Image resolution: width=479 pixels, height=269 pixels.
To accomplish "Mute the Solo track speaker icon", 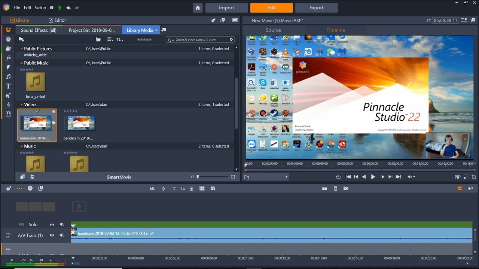I will [x=62, y=225].
